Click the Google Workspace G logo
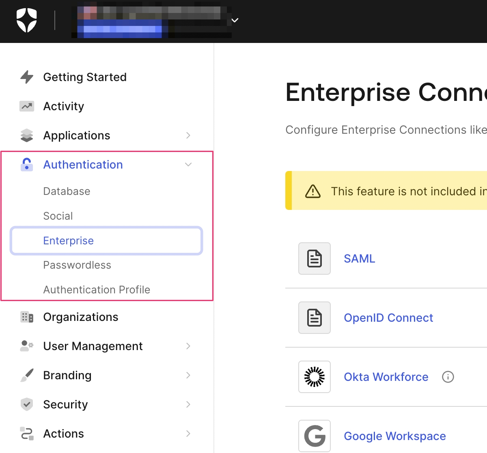 pyautogui.click(x=315, y=436)
